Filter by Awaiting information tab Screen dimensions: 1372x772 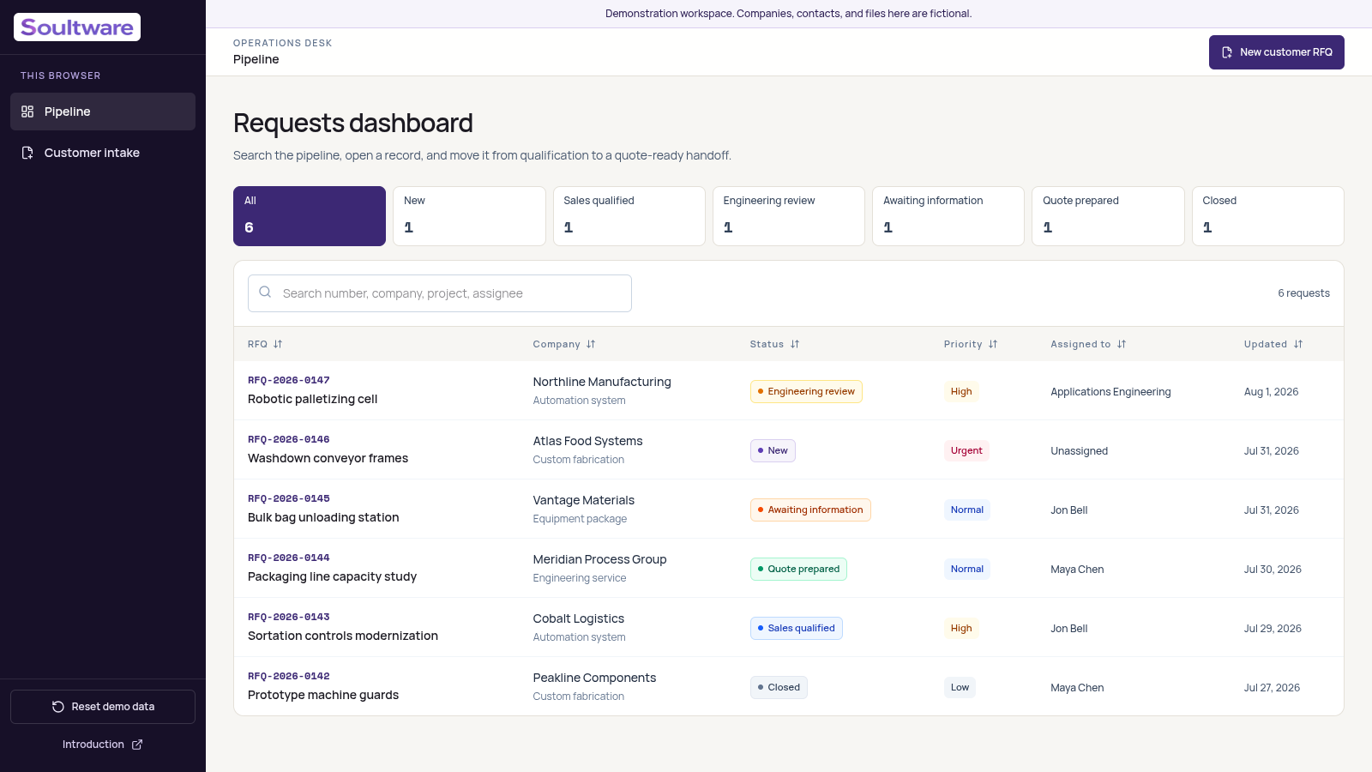pos(948,216)
